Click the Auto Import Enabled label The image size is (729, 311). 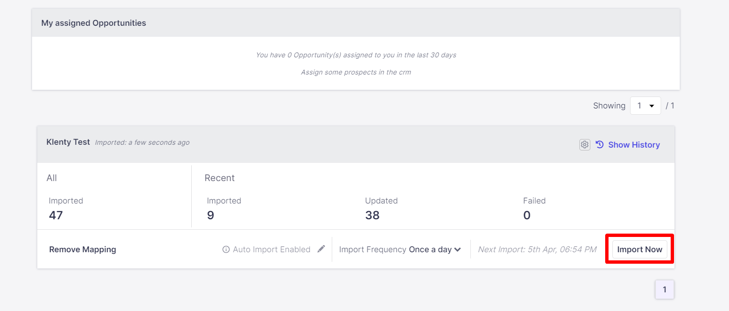point(272,249)
